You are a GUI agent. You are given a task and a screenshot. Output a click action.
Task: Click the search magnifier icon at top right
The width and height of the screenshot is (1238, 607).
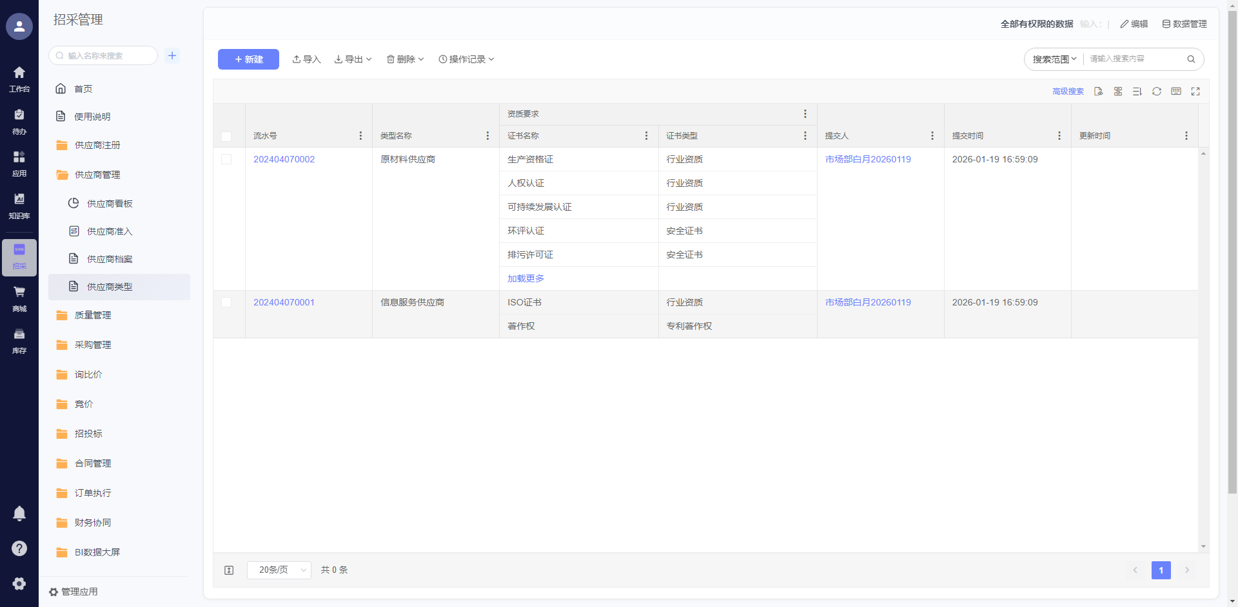click(x=1191, y=59)
